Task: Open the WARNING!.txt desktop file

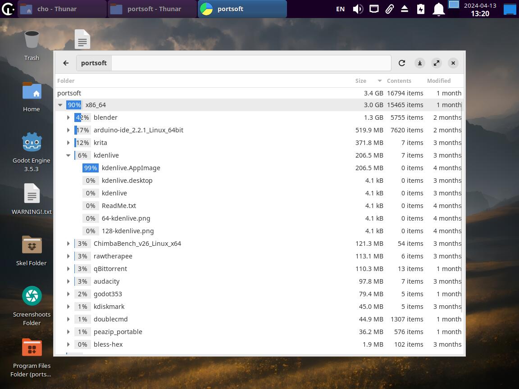Action: click(x=32, y=199)
